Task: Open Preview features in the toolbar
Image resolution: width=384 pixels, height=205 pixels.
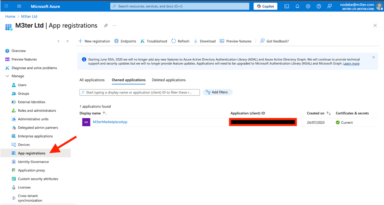Action: 236,41
